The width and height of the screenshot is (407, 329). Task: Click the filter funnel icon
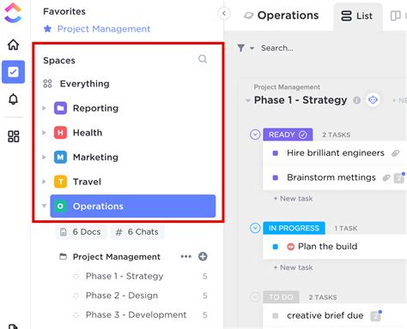point(241,48)
